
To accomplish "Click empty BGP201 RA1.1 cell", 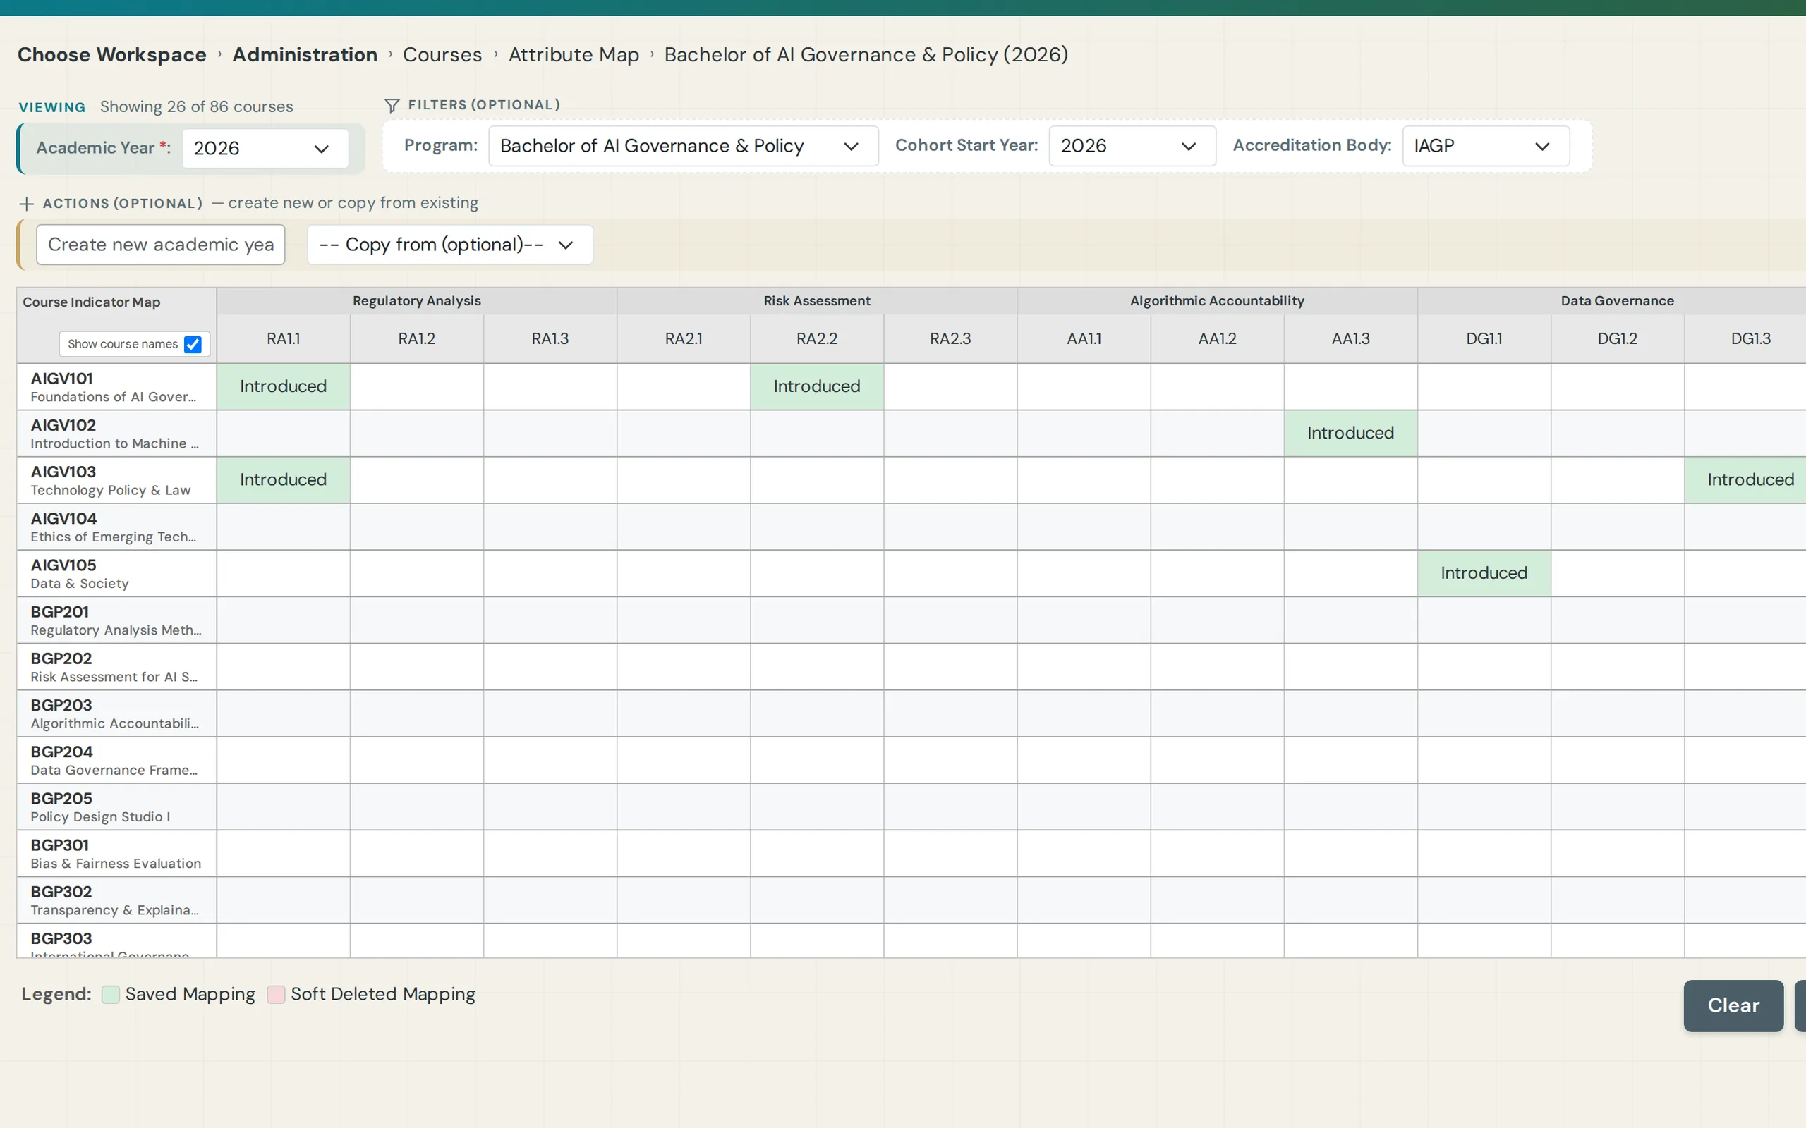I will click(284, 620).
